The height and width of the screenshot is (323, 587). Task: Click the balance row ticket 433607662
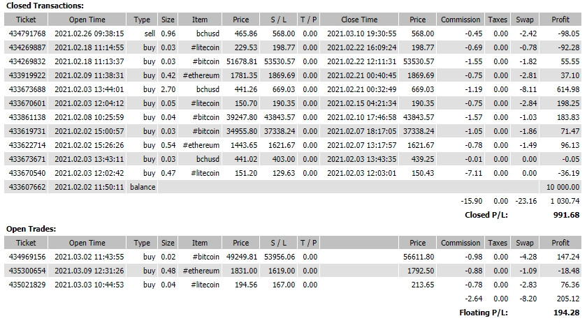click(27, 187)
